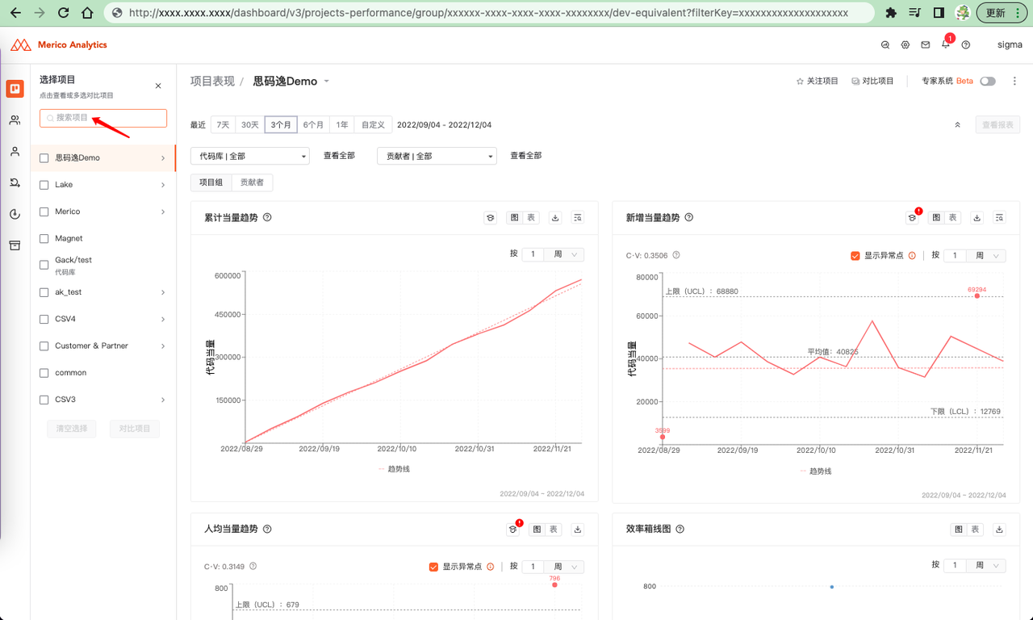The width and height of the screenshot is (1033, 620).
Task: Open details icon on 累计当量趋势 card
Action: (x=577, y=217)
